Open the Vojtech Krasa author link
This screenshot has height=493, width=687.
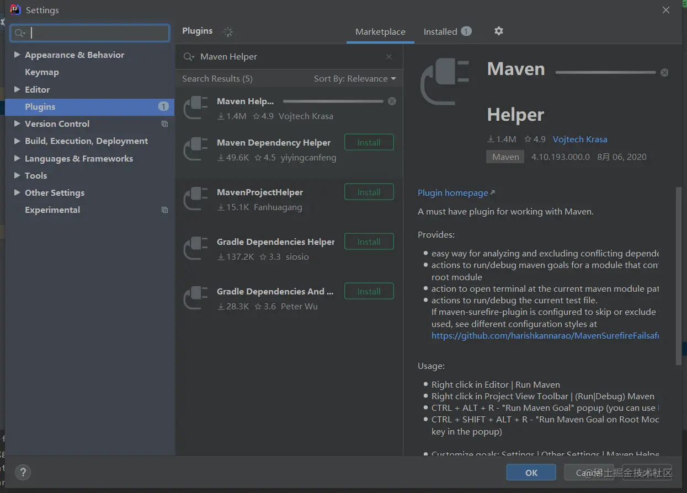(x=580, y=140)
